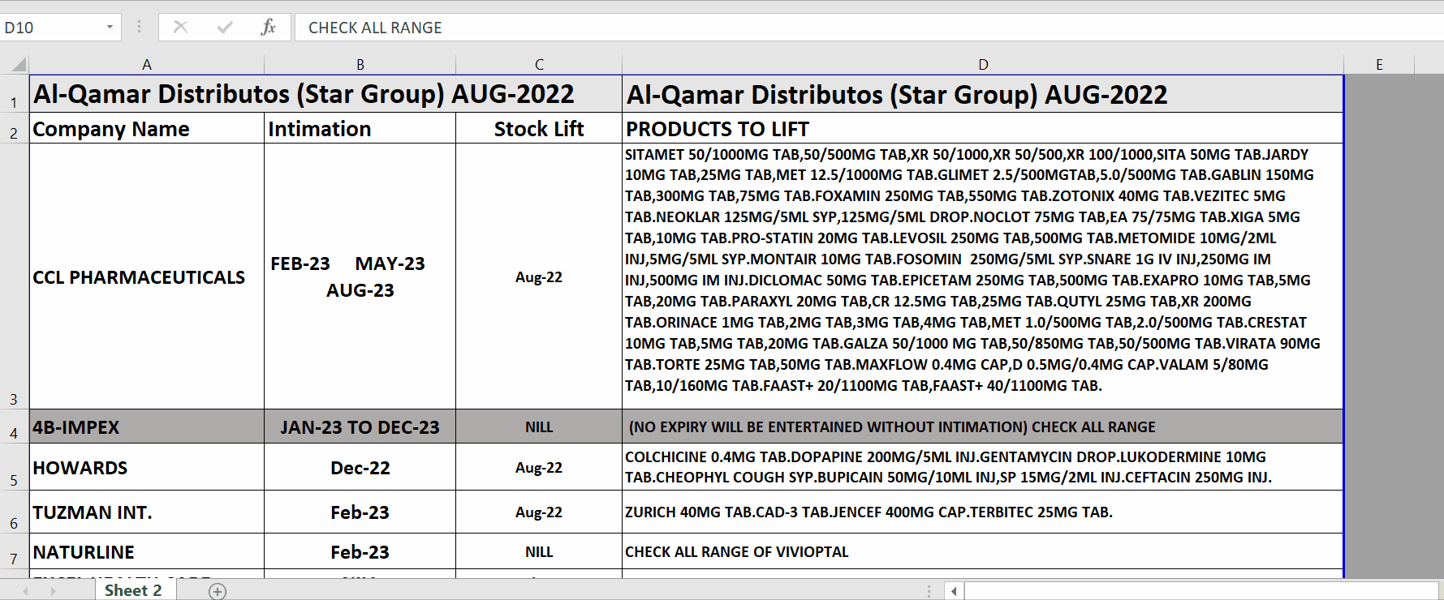Select the Aug-22 cell in HOWARDS row
Image resolution: width=1444 pixels, height=600 pixels.
[539, 467]
